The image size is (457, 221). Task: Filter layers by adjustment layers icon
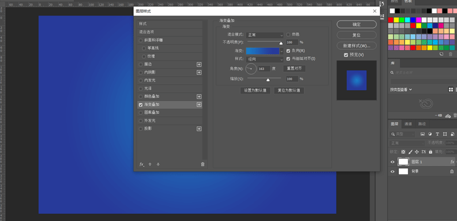[x=430, y=134]
